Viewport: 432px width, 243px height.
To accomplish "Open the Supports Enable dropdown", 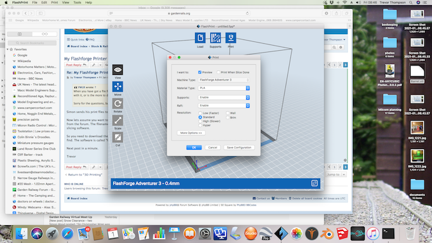I will (x=224, y=98).
